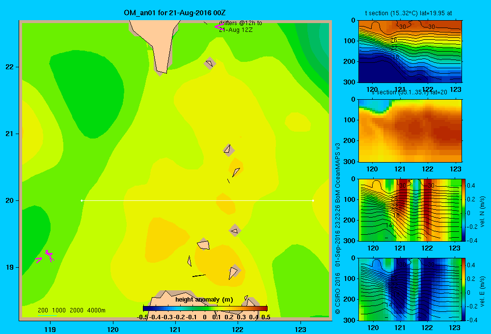Click longitude label 119 below the main map
This screenshot has width=491, height=334.
[x=50, y=329]
